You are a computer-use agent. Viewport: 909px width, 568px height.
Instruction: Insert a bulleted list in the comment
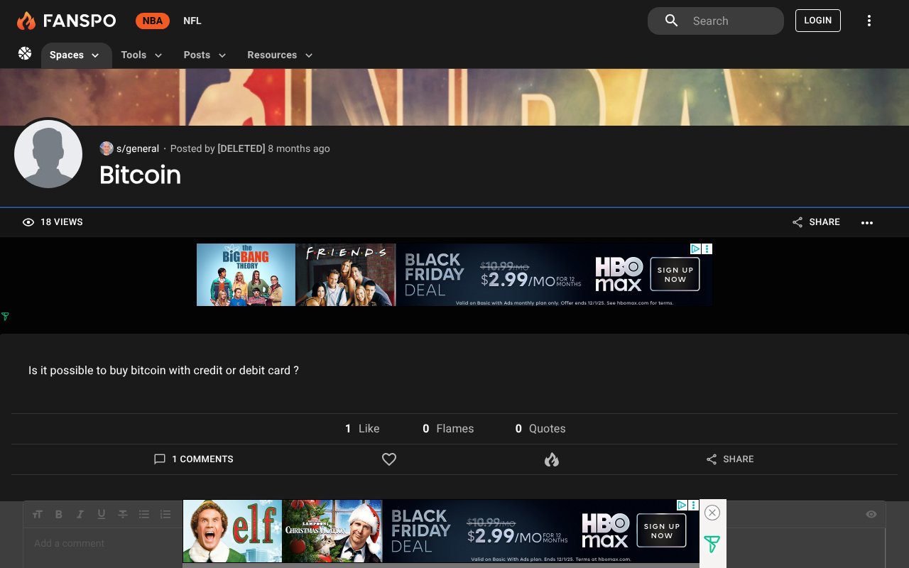[x=144, y=514]
